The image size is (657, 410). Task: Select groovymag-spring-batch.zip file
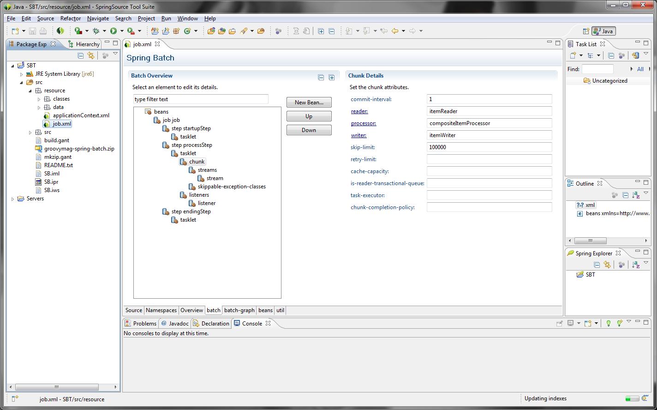coord(79,149)
